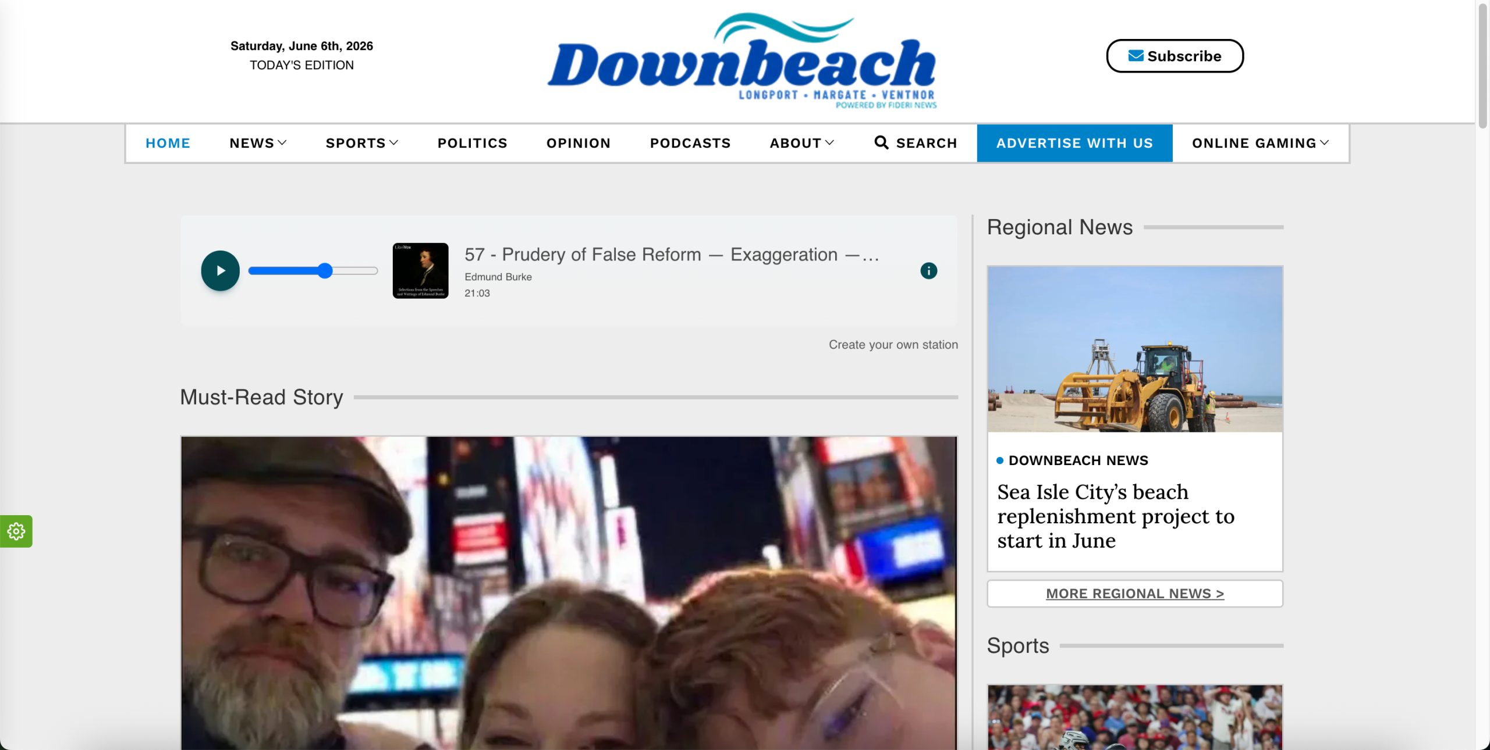Click the 'Must-Read Story' section heading

coord(261,397)
